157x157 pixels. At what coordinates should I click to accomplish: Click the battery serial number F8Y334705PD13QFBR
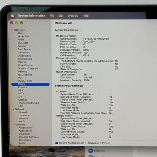click(x=96, y=39)
